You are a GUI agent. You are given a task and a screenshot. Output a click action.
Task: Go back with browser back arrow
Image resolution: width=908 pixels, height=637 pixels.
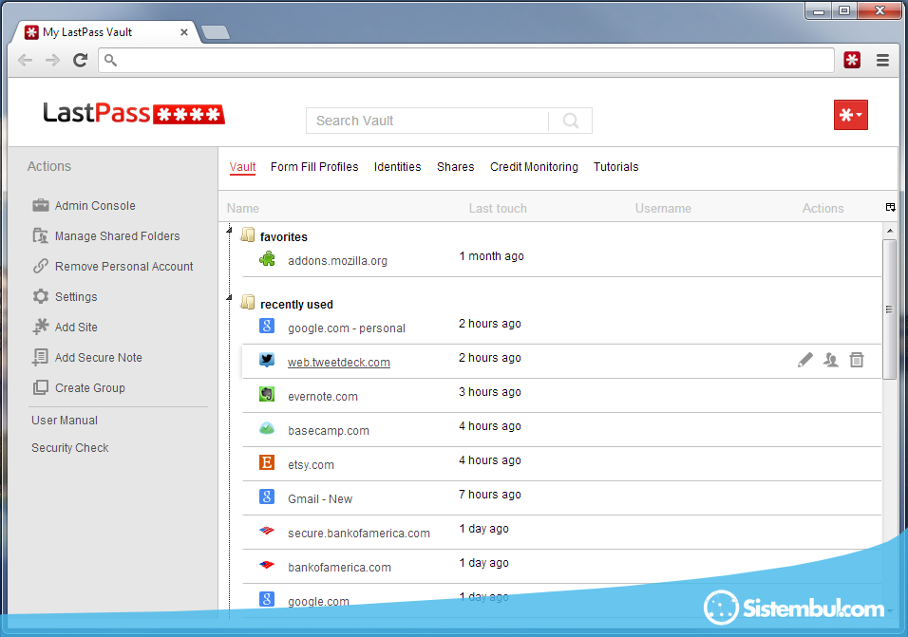click(25, 60)
